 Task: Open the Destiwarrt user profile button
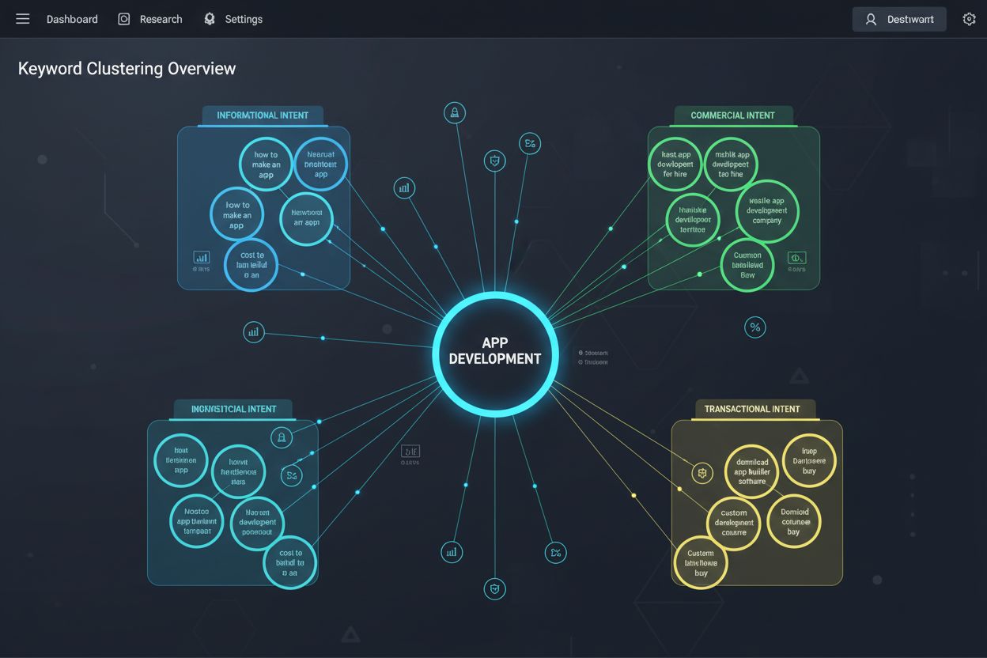click(899, 18)
